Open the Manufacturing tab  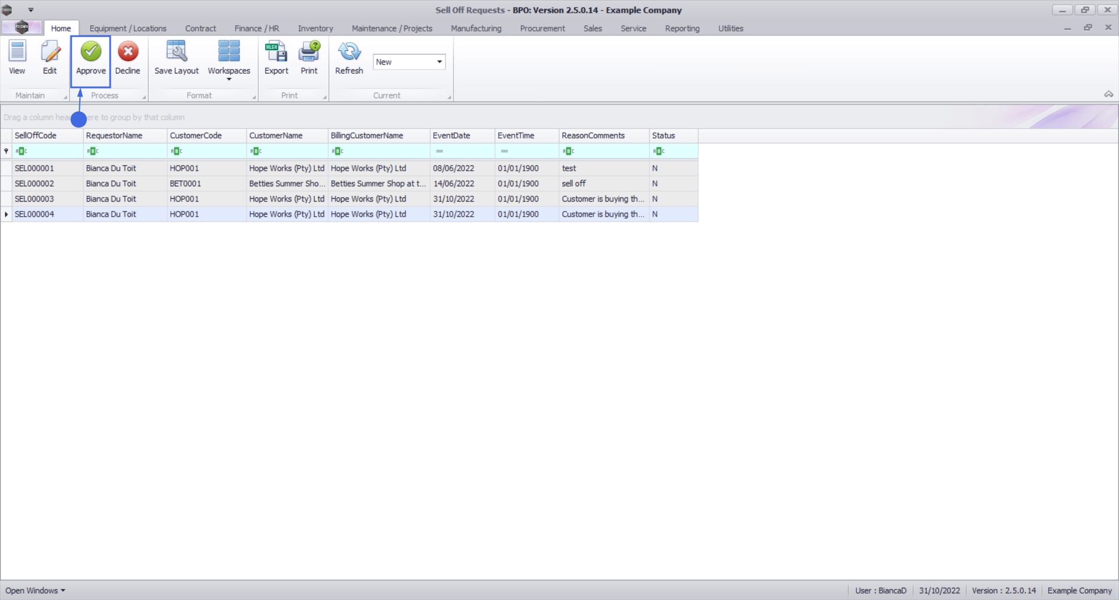click(476, 28)
